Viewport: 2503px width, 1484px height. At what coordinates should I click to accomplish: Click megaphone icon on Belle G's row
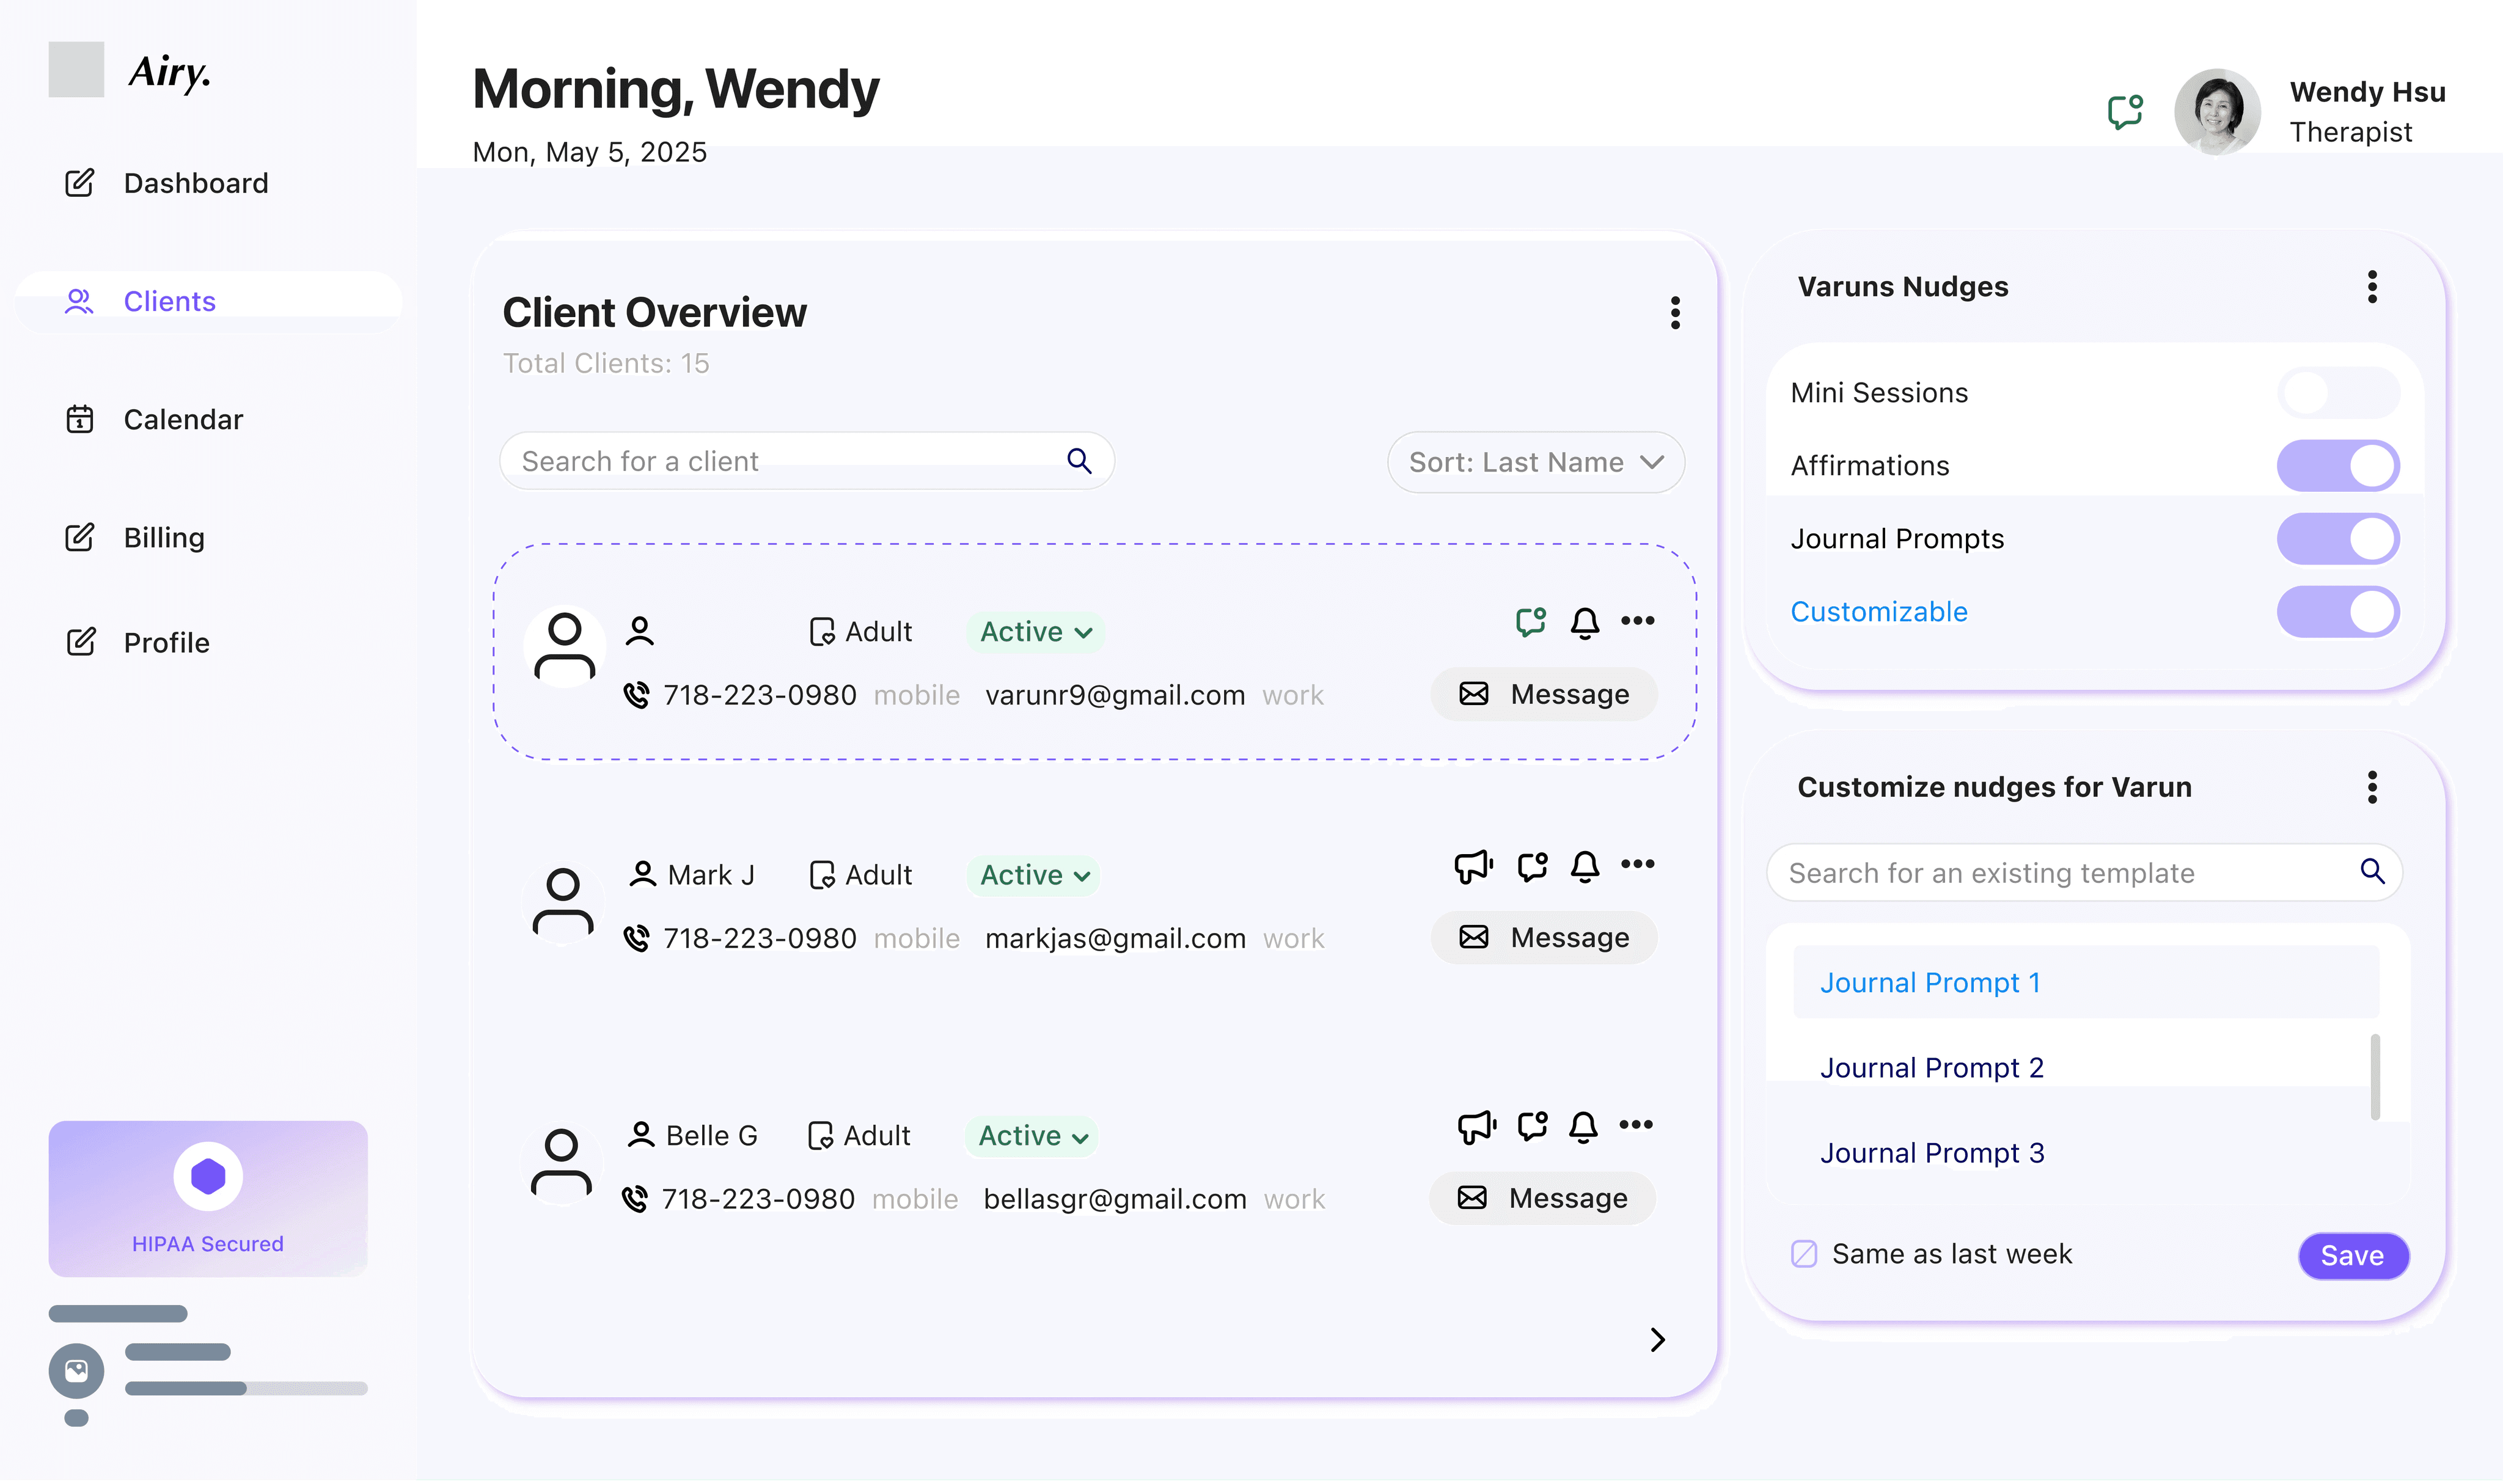pyautogui.click(x=1476, y=1127)
